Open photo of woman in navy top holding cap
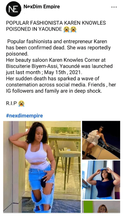This screenshot has height=216, width=125. point(101,180)
